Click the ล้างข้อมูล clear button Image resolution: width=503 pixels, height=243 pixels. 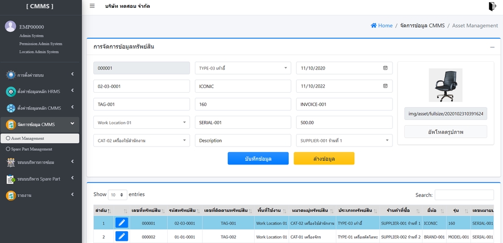pos(324,158)
